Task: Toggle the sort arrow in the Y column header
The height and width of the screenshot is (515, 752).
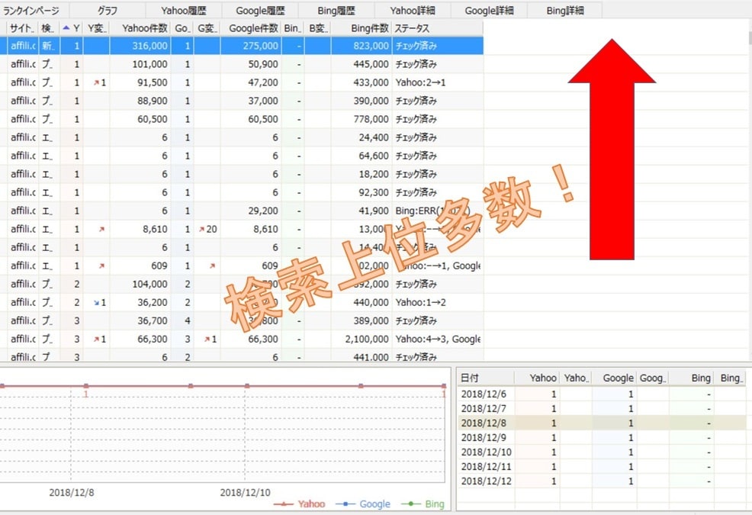Action: point(66,27)
